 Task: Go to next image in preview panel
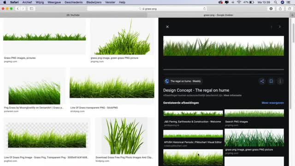(280, 27)
